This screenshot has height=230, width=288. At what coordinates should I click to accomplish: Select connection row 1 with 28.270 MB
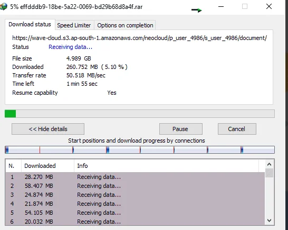coord(135,177)
